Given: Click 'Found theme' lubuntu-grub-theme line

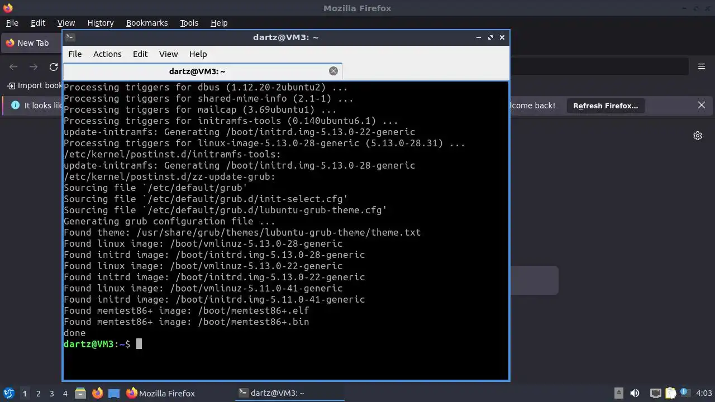Looking at the screenshot, I should [242, 232].
